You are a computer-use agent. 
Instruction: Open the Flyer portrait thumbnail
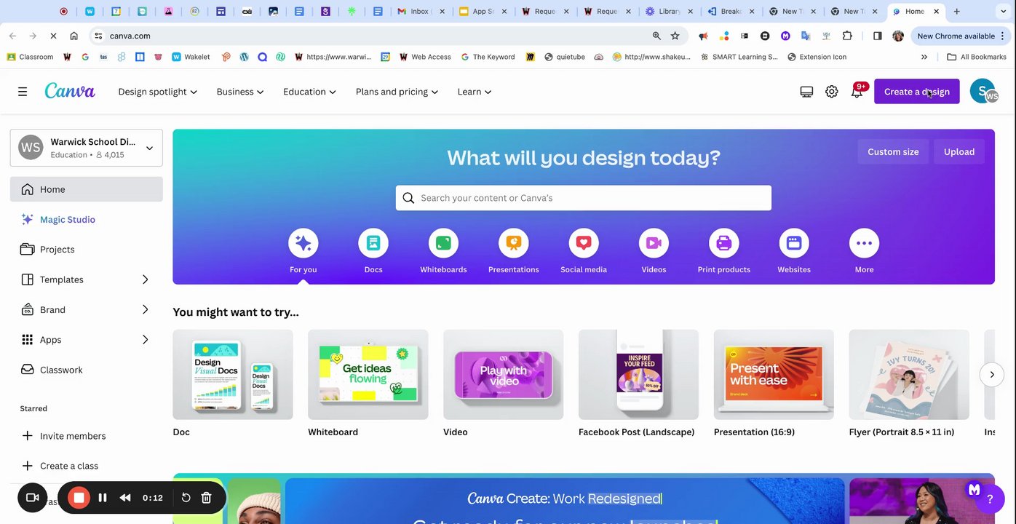click(x=909, y=375)
